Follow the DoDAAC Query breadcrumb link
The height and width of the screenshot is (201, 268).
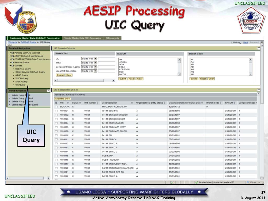[x=28, y=42]
